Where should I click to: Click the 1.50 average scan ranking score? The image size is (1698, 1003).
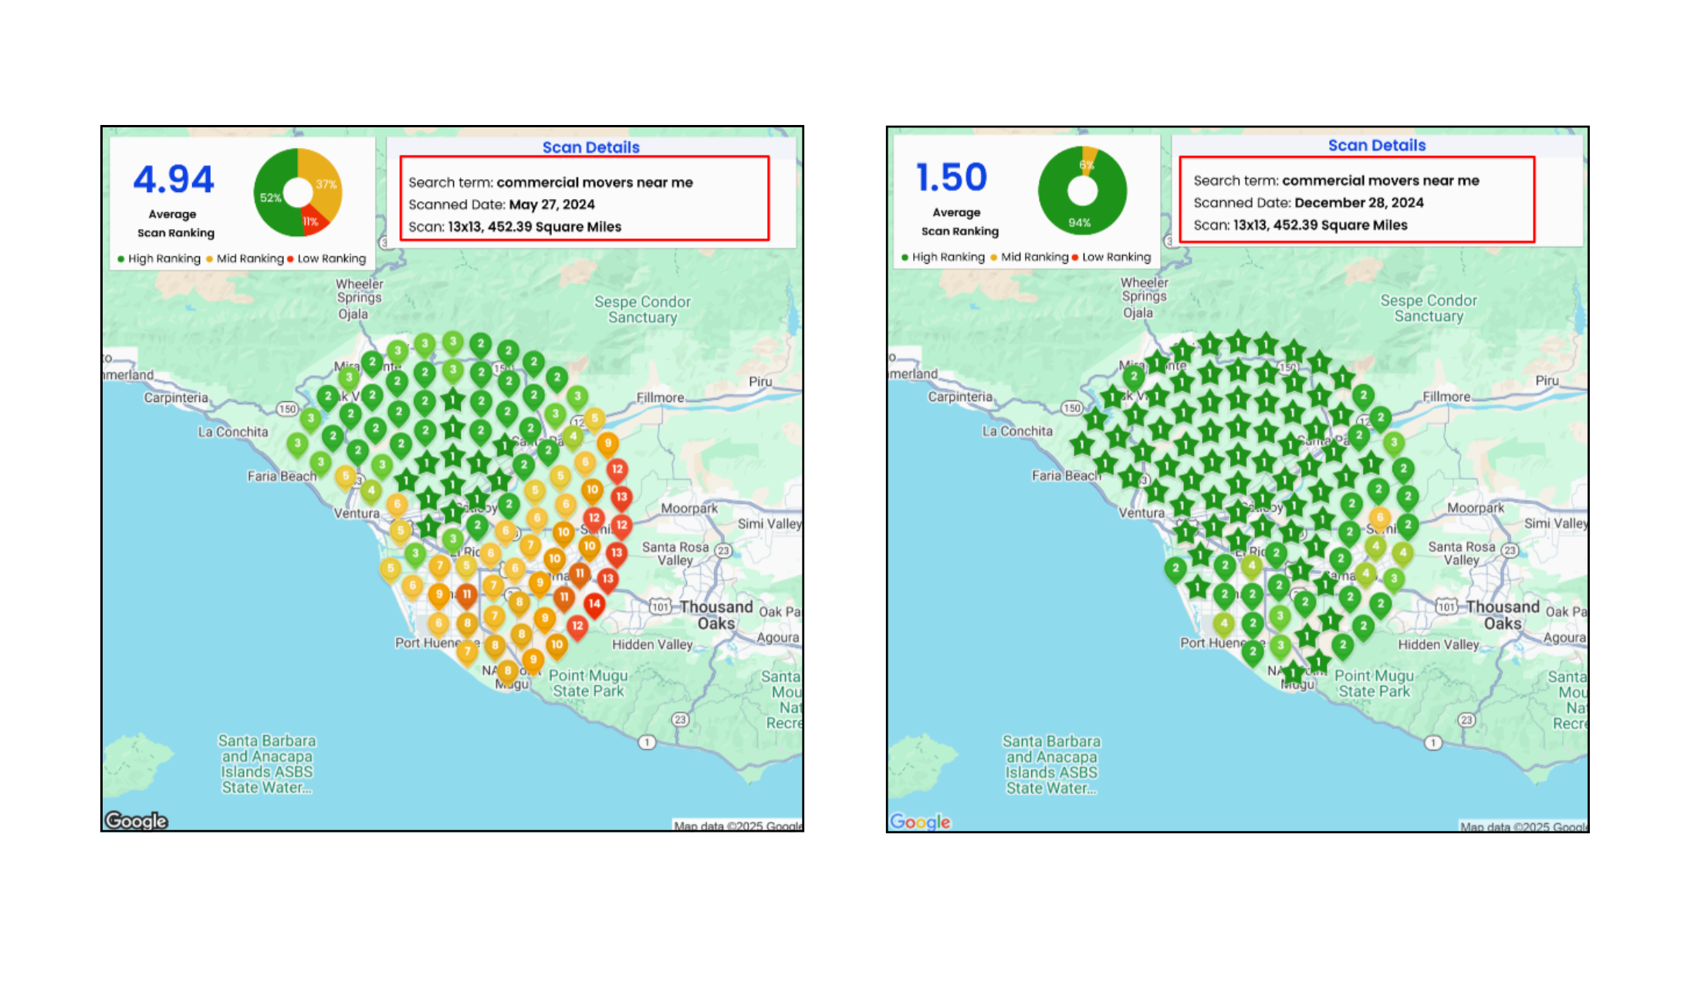pos(951,177)
